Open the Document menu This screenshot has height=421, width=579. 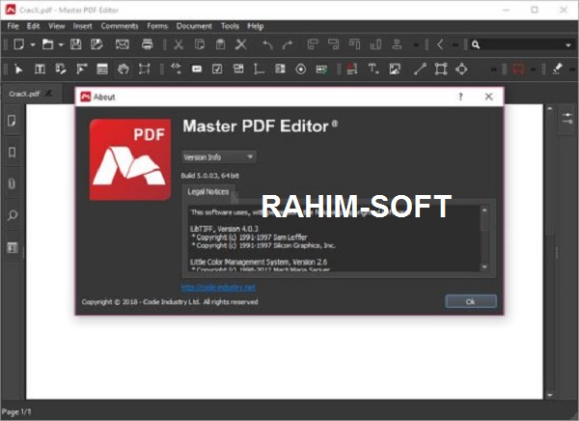click(194, 26)
